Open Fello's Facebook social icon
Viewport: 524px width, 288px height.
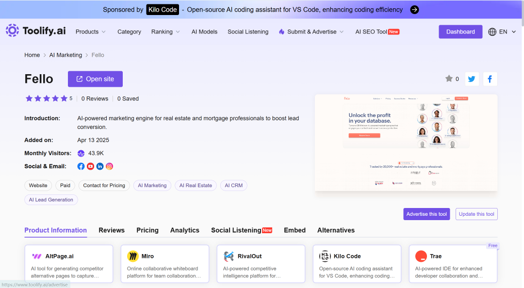81,166
